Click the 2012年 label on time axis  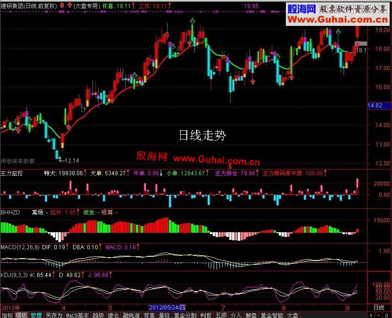[11, 308]
